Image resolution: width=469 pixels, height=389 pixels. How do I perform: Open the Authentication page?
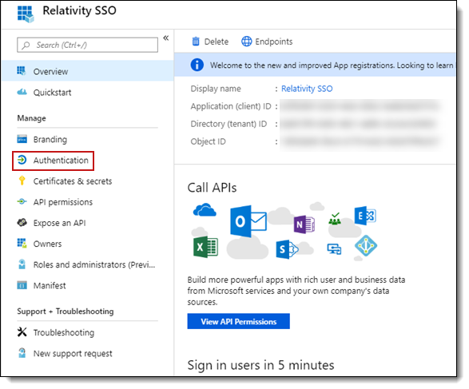click(x=53, y=161)
